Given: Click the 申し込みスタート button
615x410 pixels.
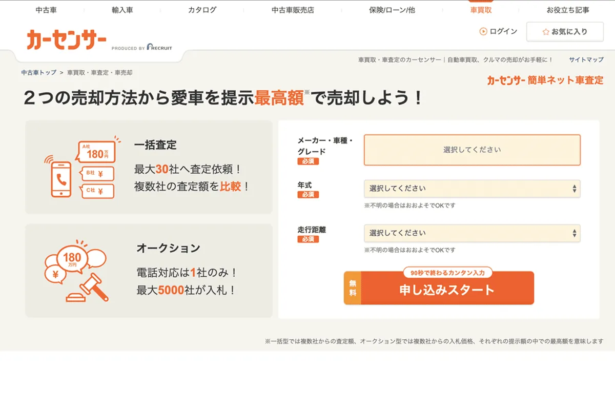Looking at the screenshot, I should click(x=439, y=289).
